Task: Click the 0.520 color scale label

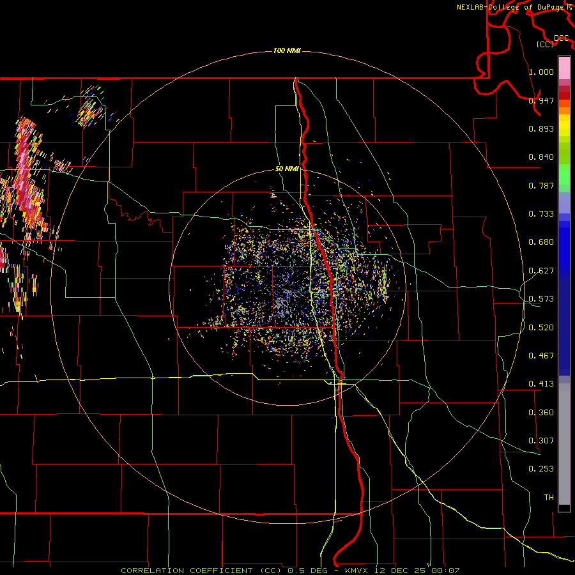Action: pos(541,327)
